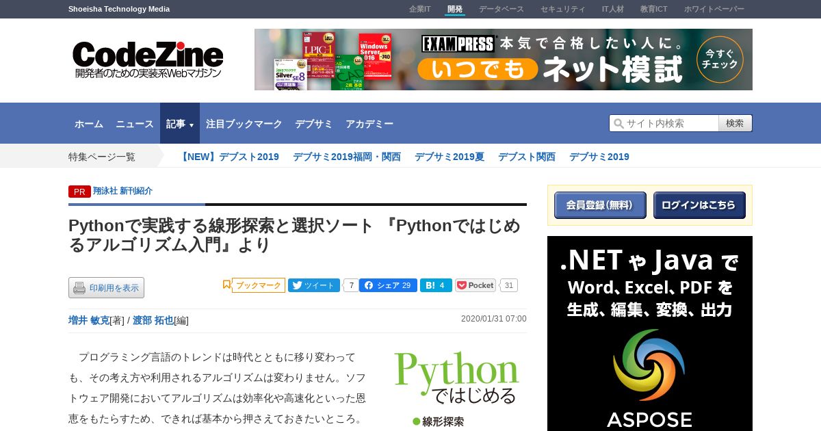821x431 pixels.
Task: Open author 増井 敏克 link
Action: 89,320
